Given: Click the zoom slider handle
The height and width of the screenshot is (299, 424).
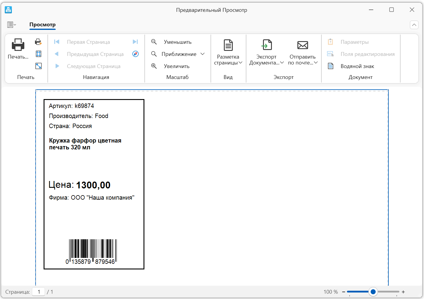Looking at the screenshot, I should coord(373,292).
